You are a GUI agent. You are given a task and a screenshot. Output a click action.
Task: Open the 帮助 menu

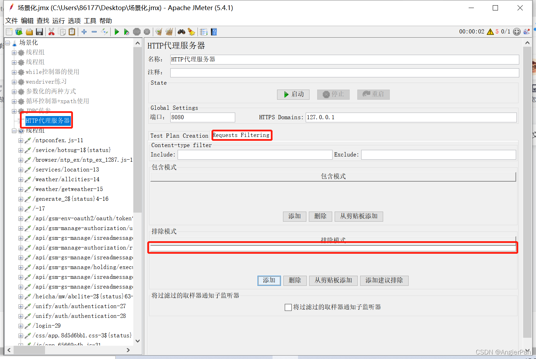[106, 21]
